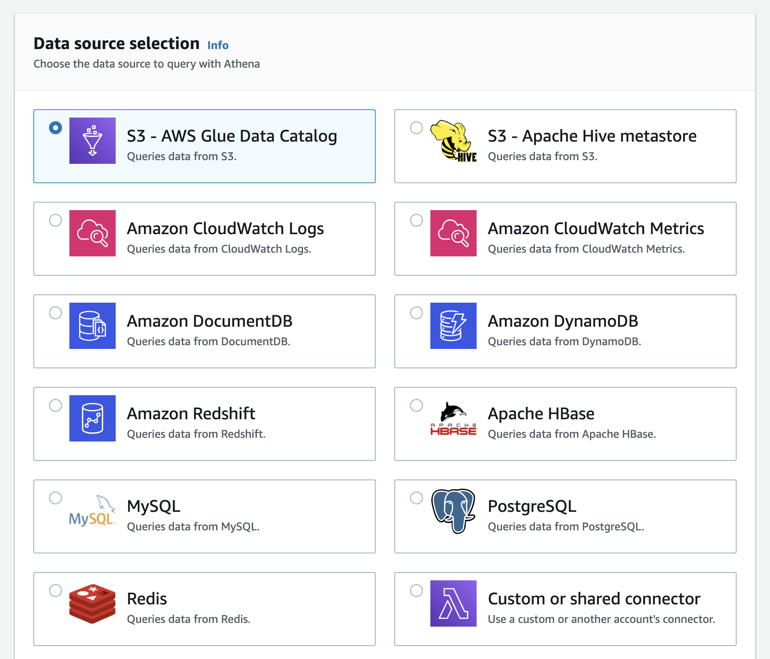Image resolution: width=770 pixels, height=659 pixels.
Task: Click 'Queries data from CloudWatch Metrics.' description
Action: tap(586, 249)
